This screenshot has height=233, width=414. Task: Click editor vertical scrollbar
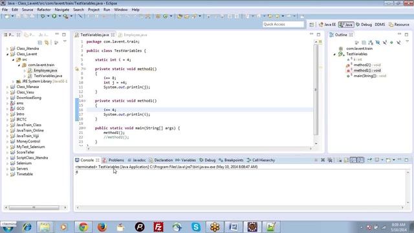(316, 89)
